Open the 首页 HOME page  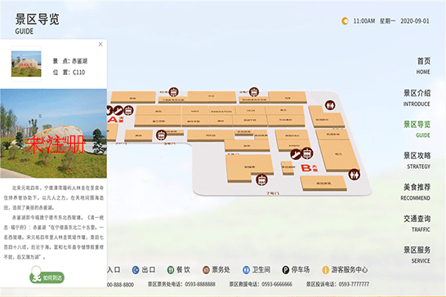423,65
